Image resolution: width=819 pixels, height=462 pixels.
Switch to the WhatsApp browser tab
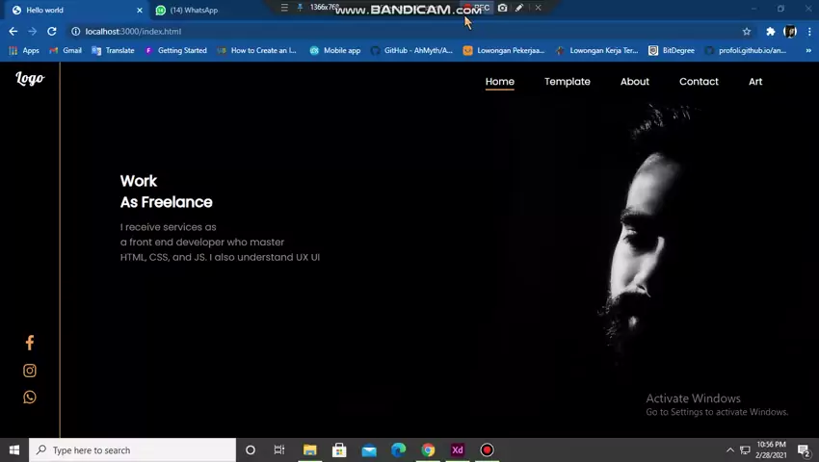[194, 10]
